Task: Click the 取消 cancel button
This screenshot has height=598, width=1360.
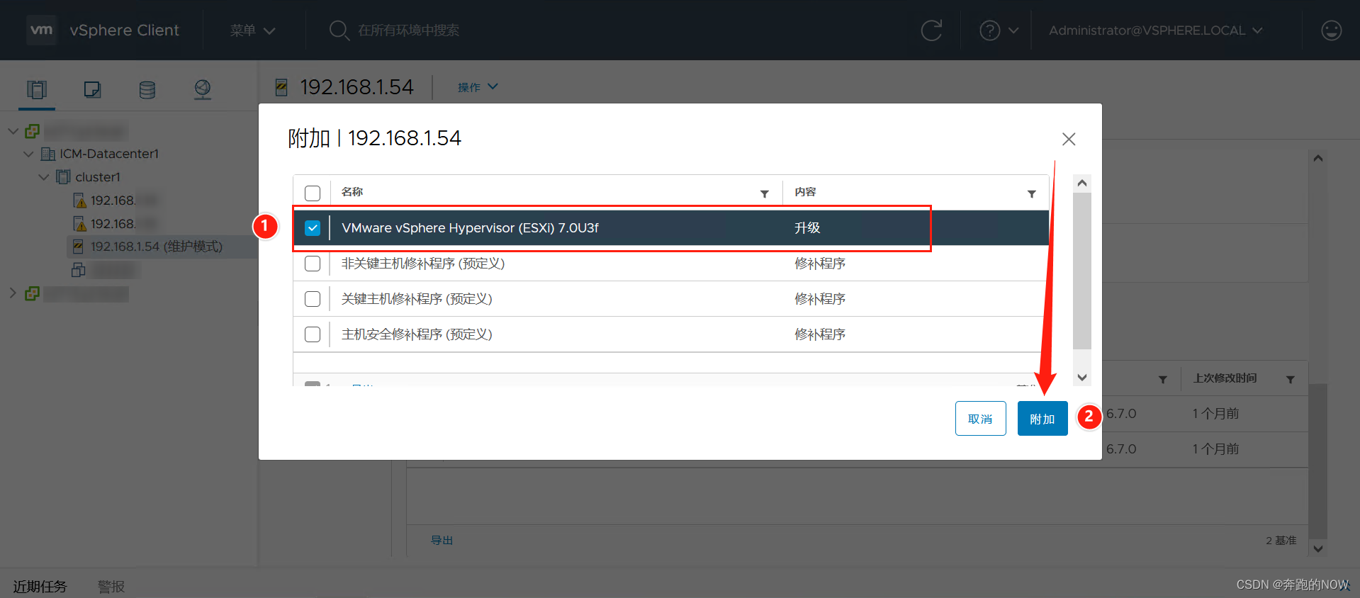Action: 980,419
